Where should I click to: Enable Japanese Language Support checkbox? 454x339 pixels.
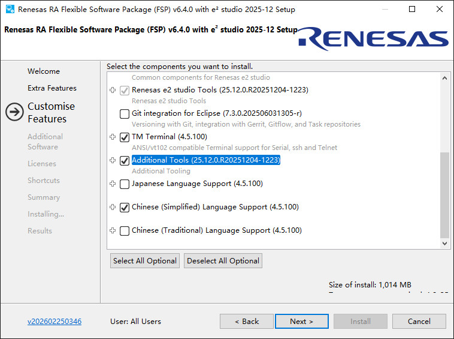click(125, 184)
